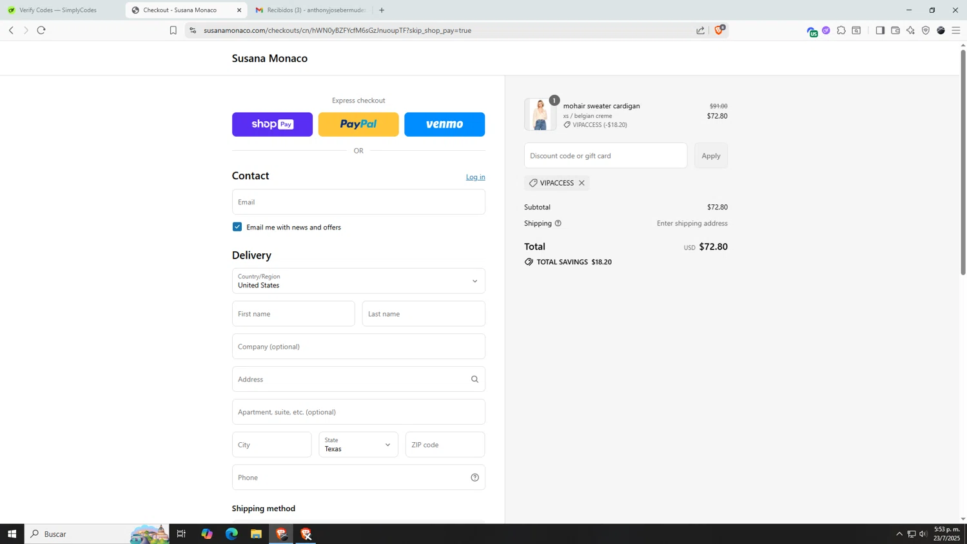Click taskbar clock and date

946,534
